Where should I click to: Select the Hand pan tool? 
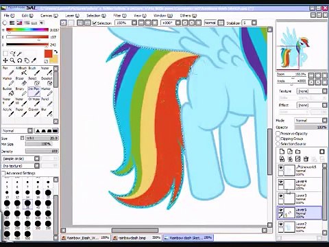tap(27, 60)
